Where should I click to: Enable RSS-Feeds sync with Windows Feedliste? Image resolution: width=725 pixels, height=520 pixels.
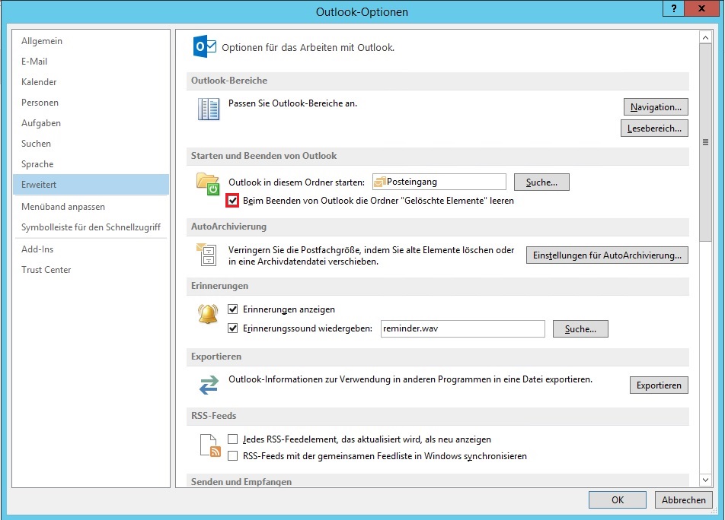[232, 456]
